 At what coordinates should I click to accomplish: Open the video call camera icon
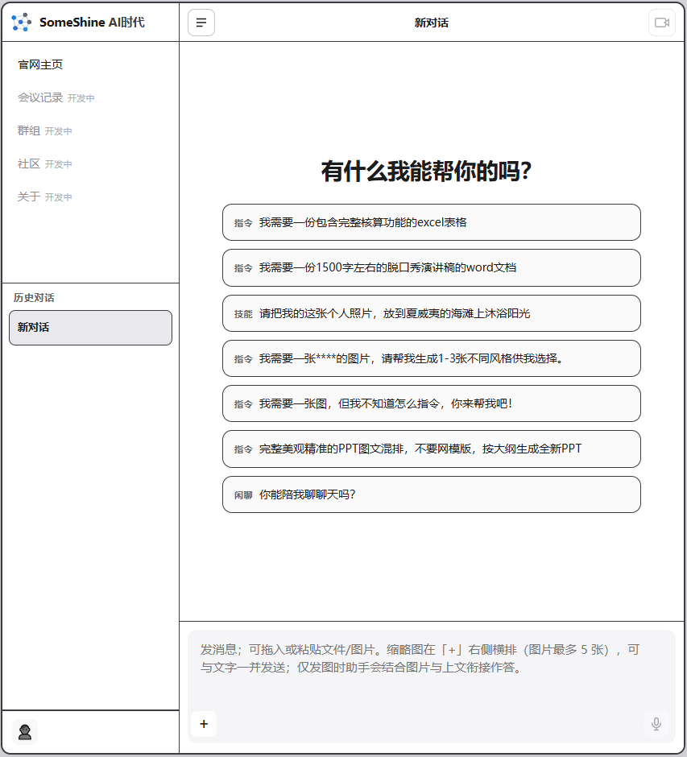tap(660, 22)
